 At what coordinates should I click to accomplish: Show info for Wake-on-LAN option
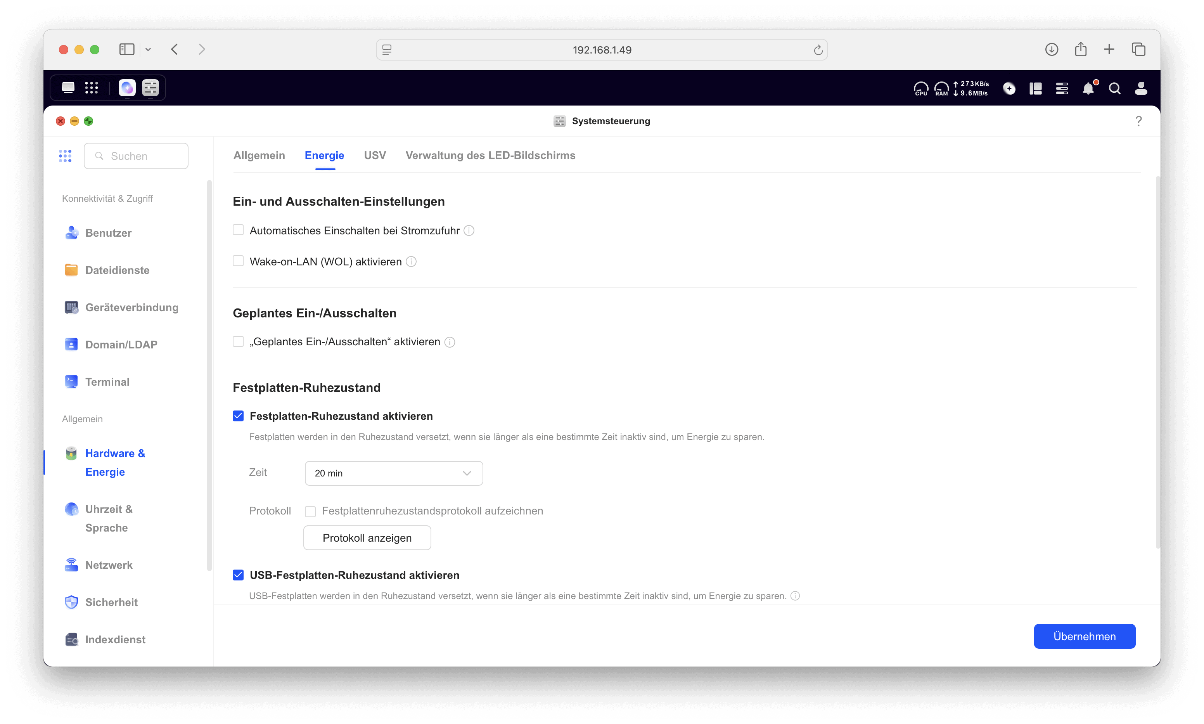tap(411, 262)
